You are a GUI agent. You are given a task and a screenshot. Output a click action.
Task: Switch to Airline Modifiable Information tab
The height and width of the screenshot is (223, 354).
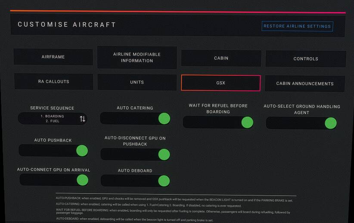tap(137, 58)
